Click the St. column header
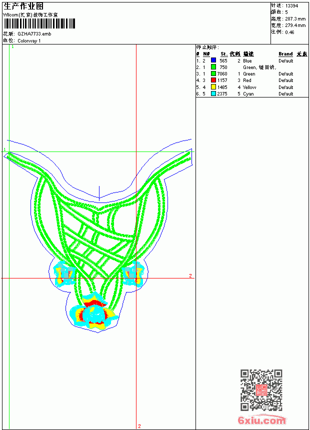The image size is (310, 430). [224, 54]
